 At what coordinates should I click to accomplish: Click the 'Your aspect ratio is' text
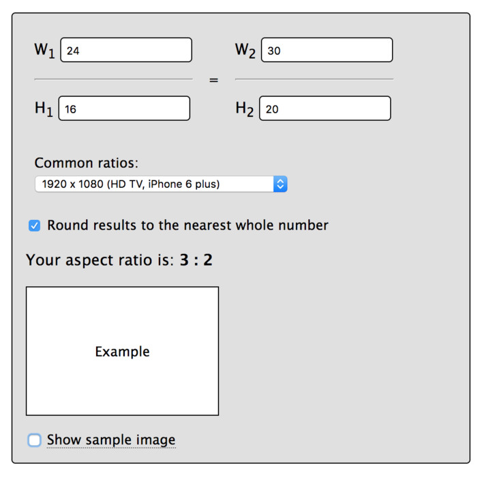point(100,260)
